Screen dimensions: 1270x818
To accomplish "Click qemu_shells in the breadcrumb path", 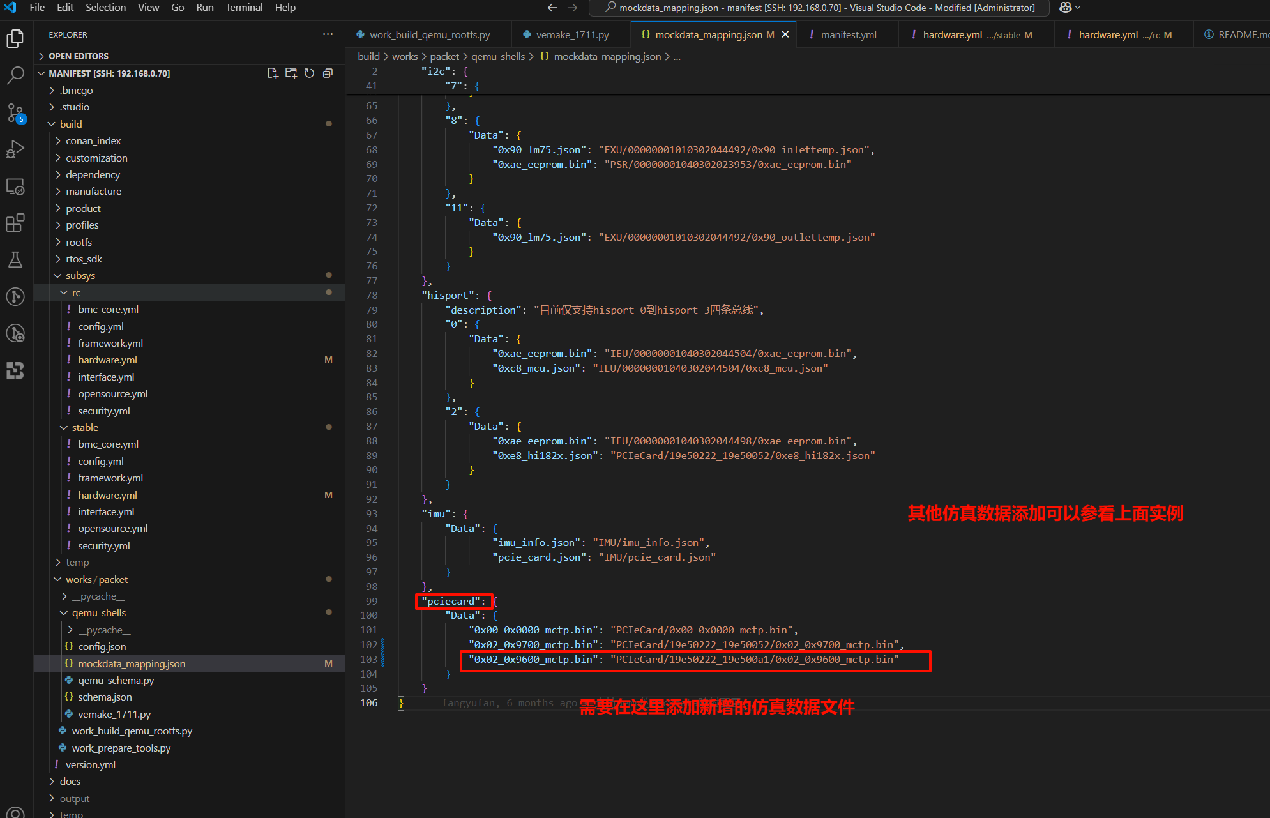I will point(498,56).
